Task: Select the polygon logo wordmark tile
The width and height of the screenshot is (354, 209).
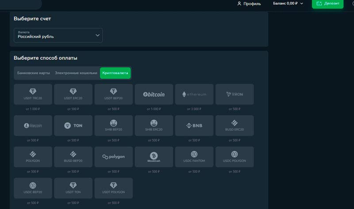Action: 114,157
